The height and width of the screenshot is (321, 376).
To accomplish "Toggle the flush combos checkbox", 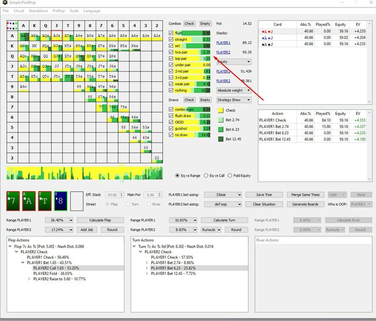I will tap(171, 33).
